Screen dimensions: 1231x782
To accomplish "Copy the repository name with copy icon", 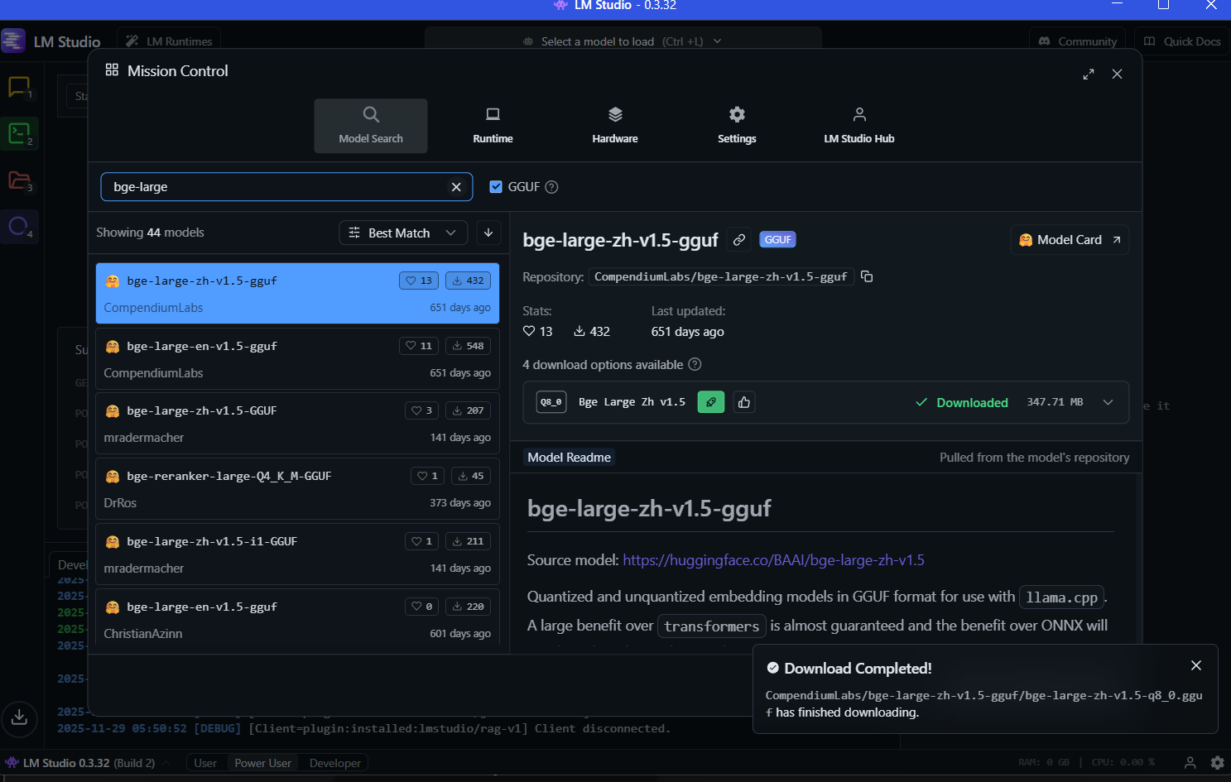I will 867,276.
